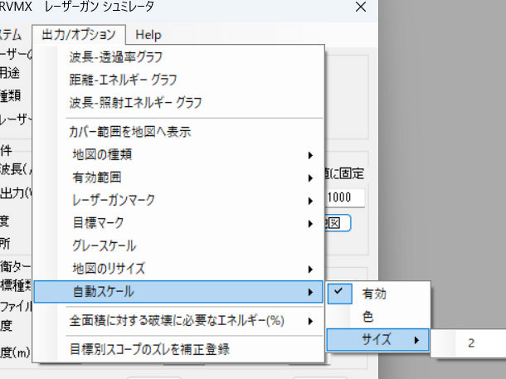506x379 pixels.
Task: Select グレースケール menu option
Action: click(104, 245)
